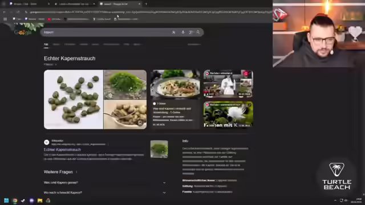Screen dimensions: 365x205
Task: Reload the page with refresh icon
Action: click(x=18, y=12)
